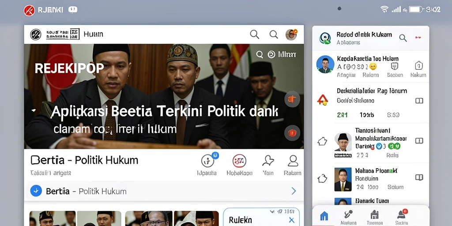The image size is (452, 226).
Task: Open the red app icon in the status bar
Action: tap(29, 11)
